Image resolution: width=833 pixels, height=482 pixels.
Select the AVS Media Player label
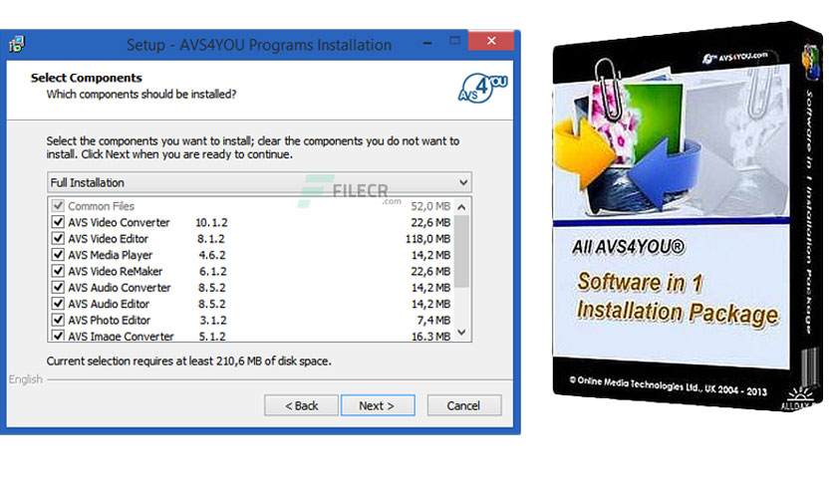(x=110, y=255)
